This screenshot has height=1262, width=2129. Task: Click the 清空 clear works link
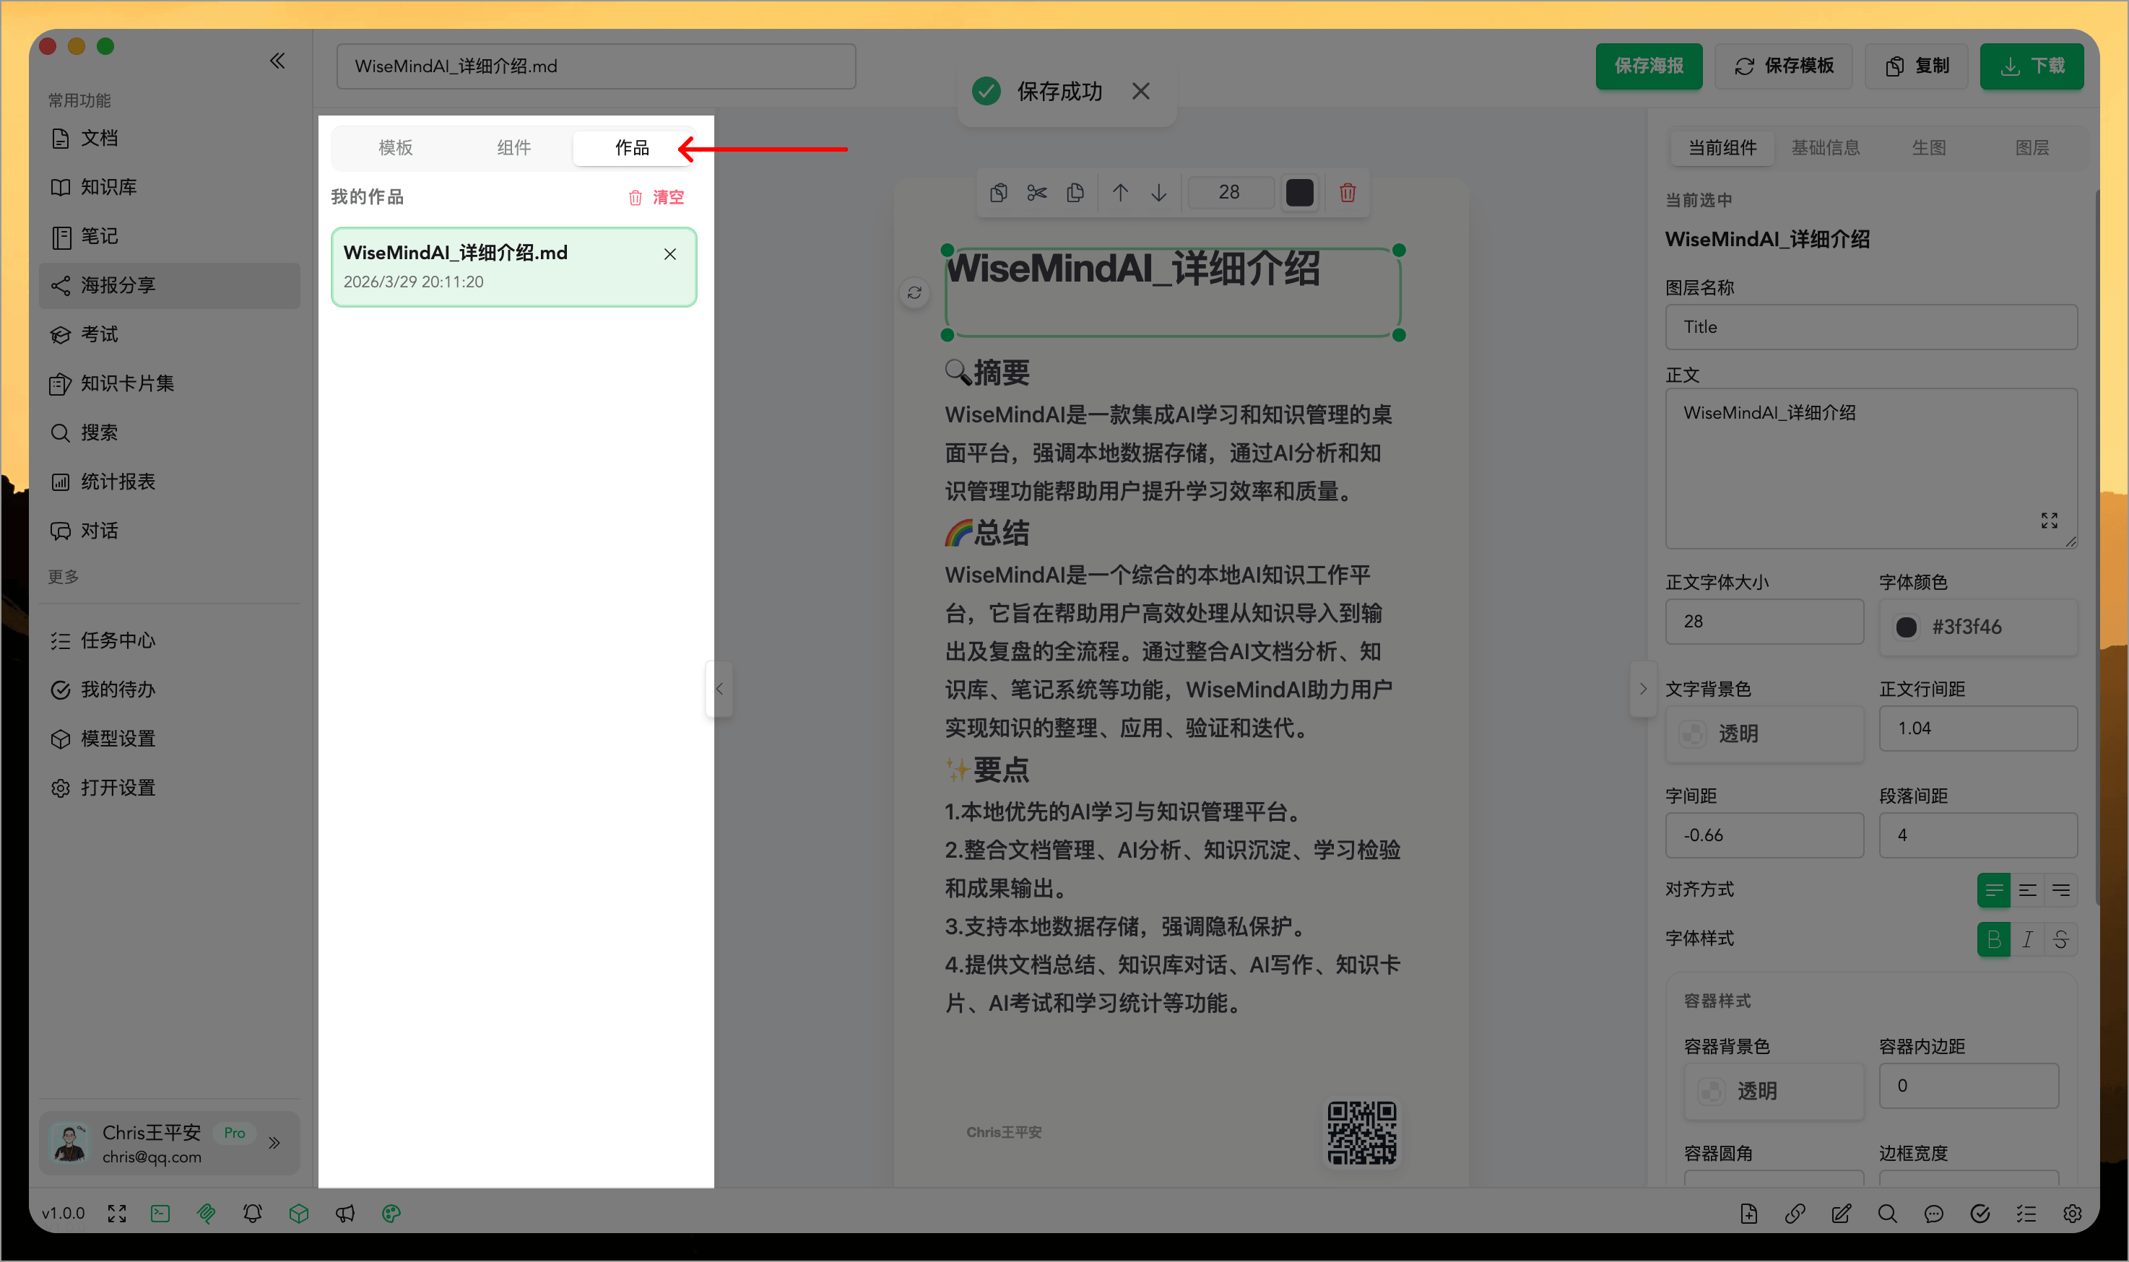pos(669,196)
